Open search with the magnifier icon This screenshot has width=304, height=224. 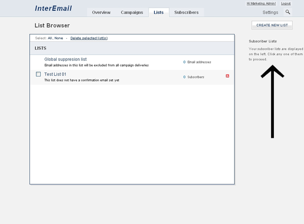click(288, 12)
